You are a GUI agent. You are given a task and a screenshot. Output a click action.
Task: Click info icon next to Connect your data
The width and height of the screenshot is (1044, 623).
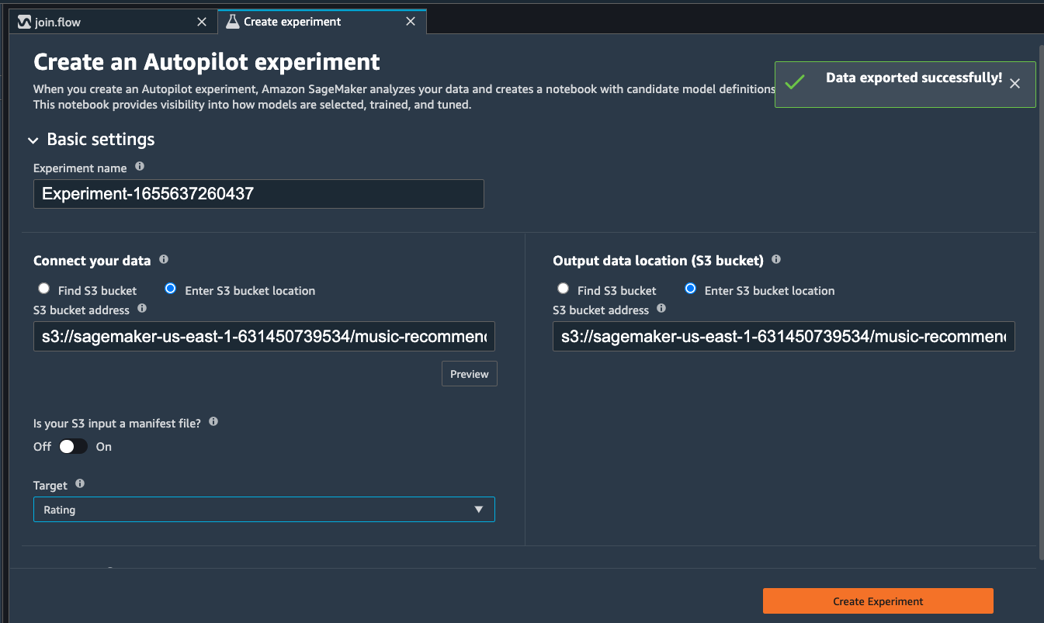click(164, 260)
